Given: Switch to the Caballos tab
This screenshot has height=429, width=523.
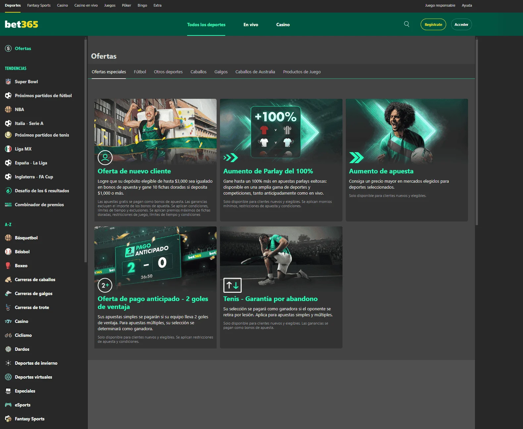Looking at the screenshot, I should [x=198, y=72].
